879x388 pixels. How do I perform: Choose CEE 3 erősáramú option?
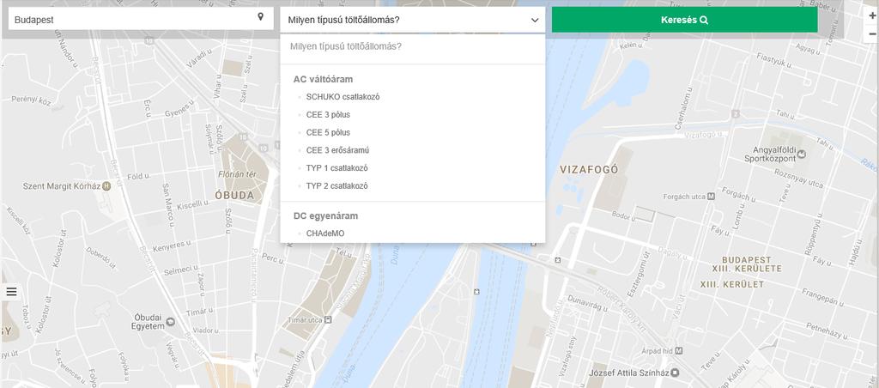tap(337, 150)
